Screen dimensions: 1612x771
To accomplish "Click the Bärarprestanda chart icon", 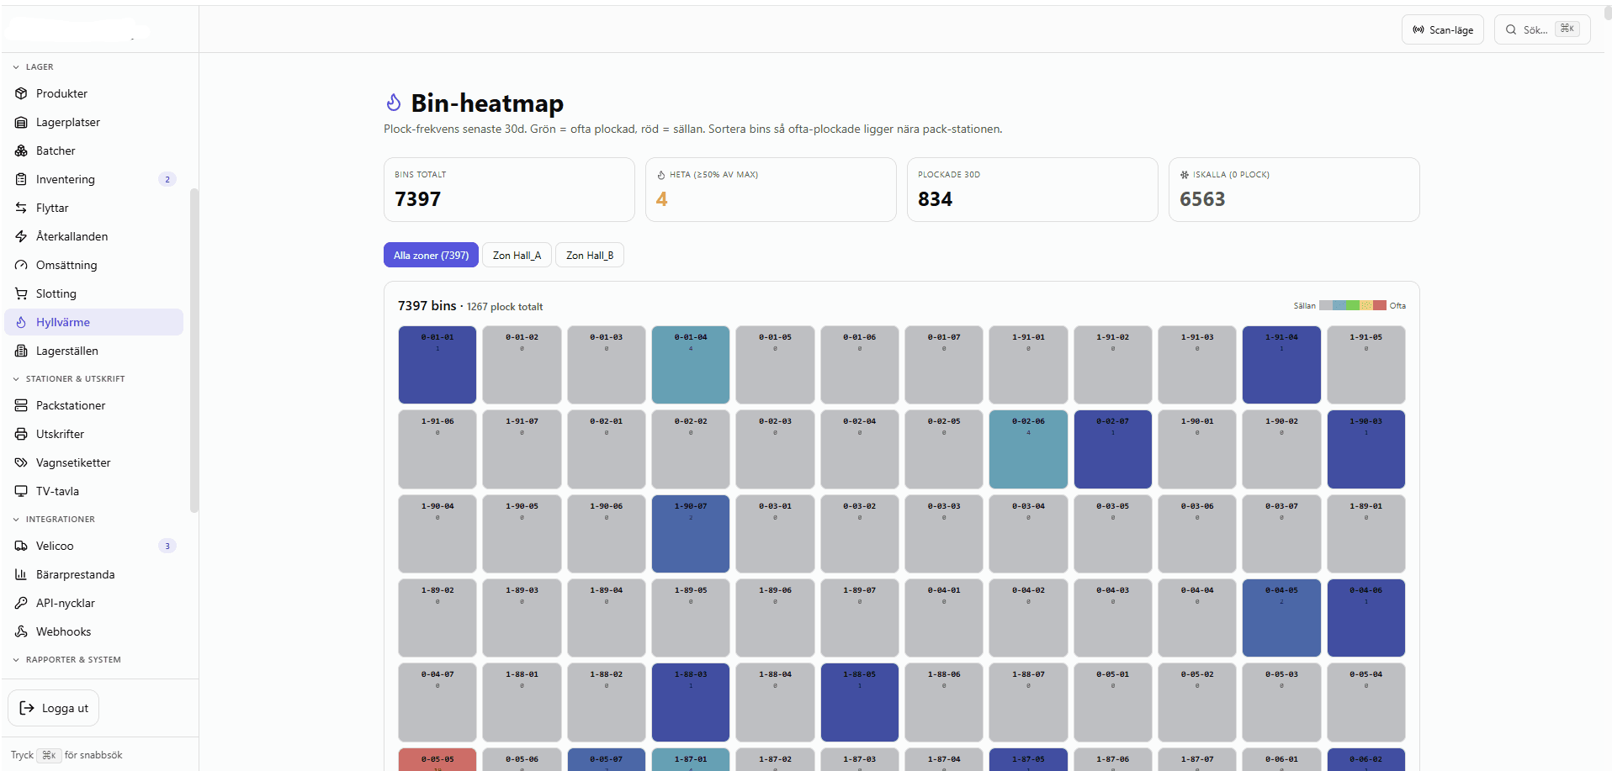I will point(21,574).
